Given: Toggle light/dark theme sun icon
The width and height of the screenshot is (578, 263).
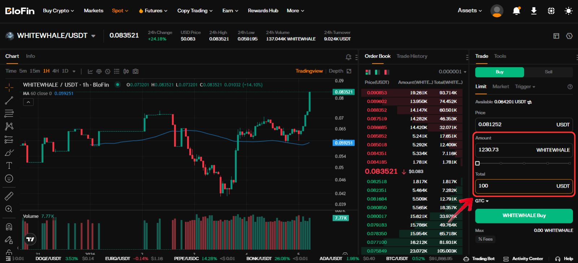Looking at the screenshot, I should 568,11.
